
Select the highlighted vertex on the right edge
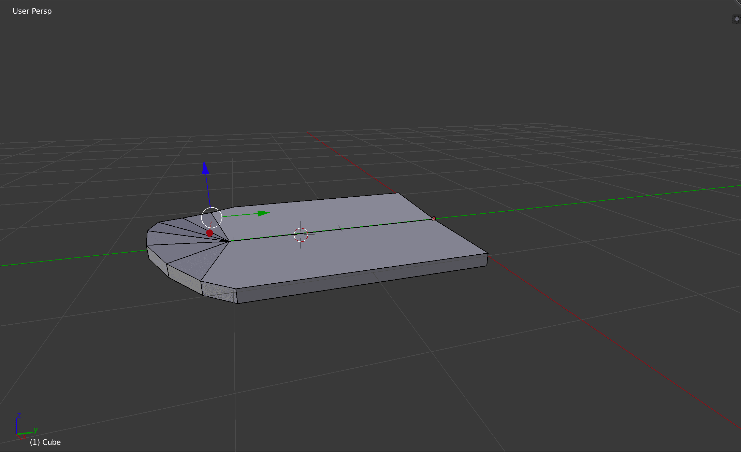coord(434,219)
